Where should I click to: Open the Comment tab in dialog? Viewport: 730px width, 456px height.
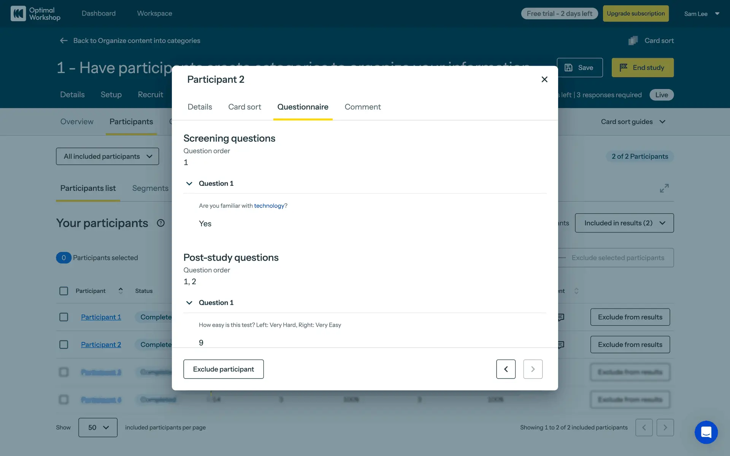[362, 107]
